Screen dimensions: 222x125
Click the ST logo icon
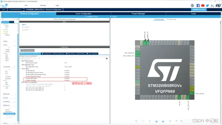218,5
